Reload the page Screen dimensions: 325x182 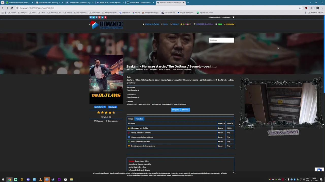click(x=12, y=8)
